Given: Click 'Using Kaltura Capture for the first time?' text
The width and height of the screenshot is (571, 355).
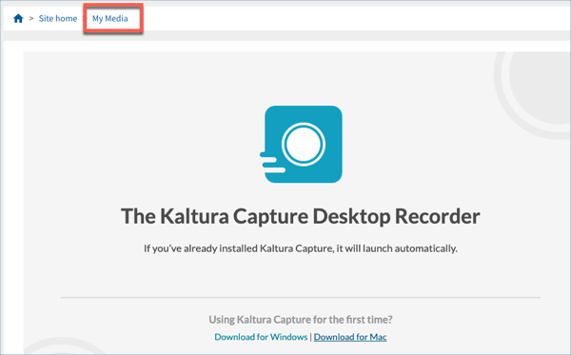Looking at the screenshot, I should [x=301, y=320].
